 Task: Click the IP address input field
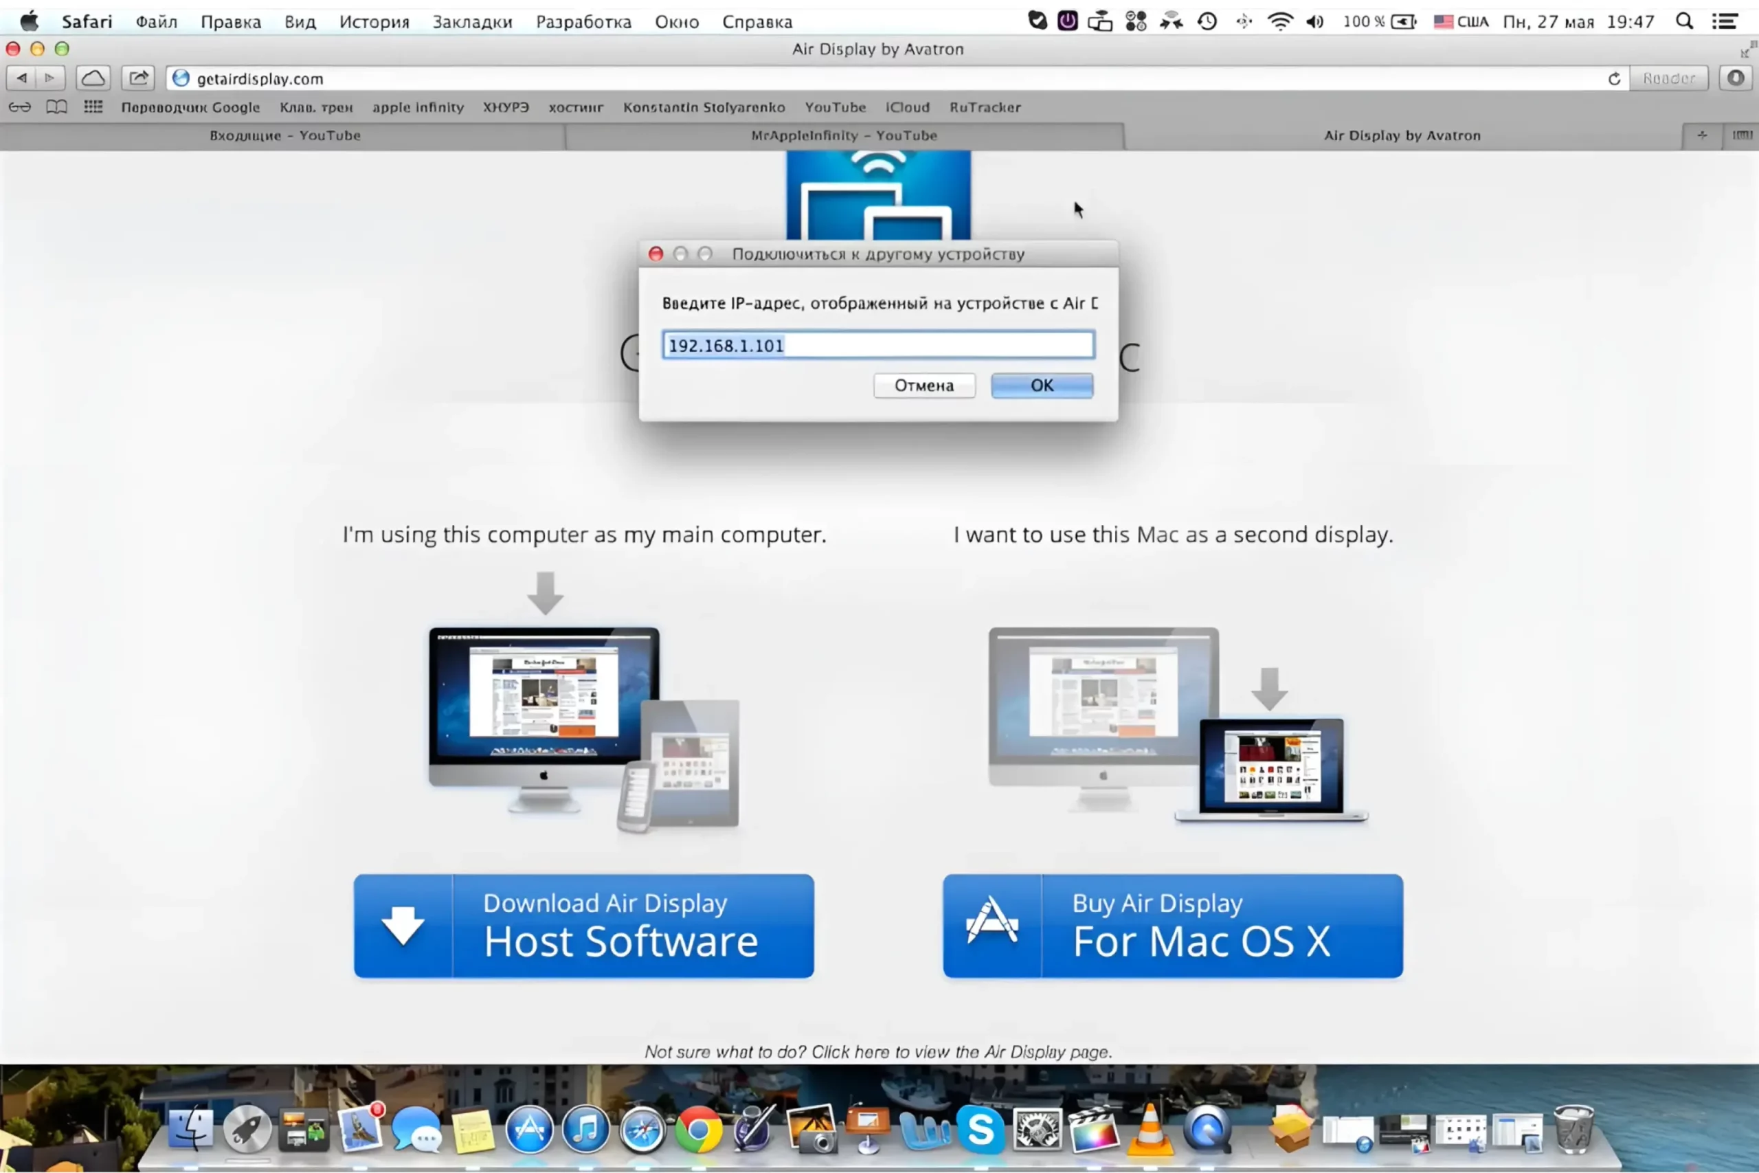point(878,345)
